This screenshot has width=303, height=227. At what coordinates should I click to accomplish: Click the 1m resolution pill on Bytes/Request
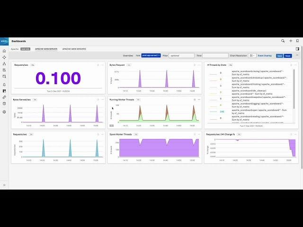129,65
